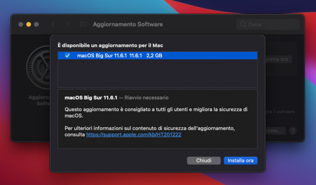Click the Cerca search field
This screenshot has width=316, height=185.
pos(268,25)
